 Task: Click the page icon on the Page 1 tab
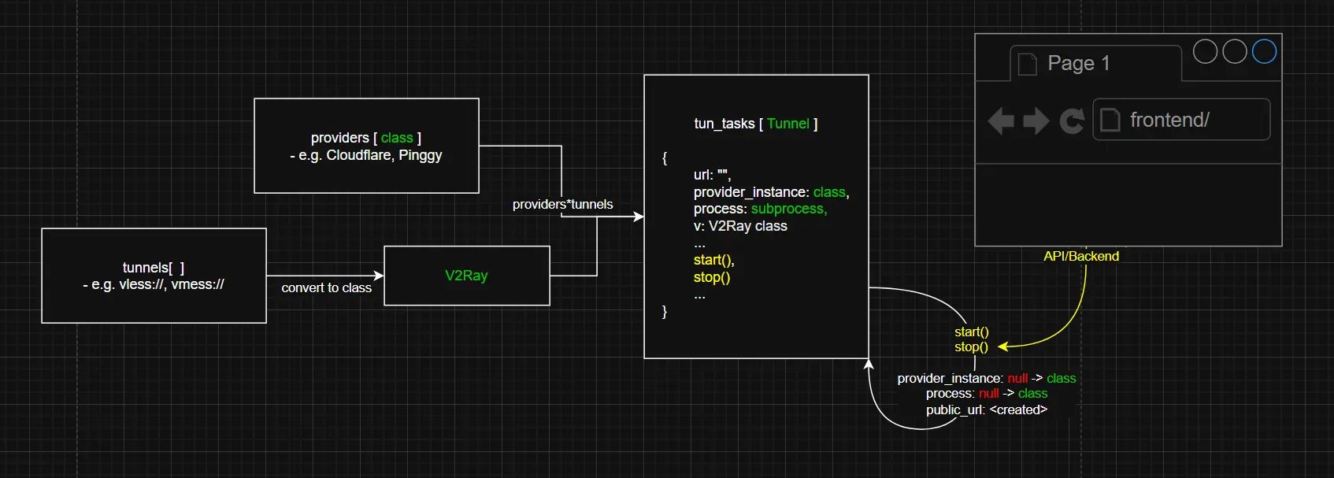1027,64
